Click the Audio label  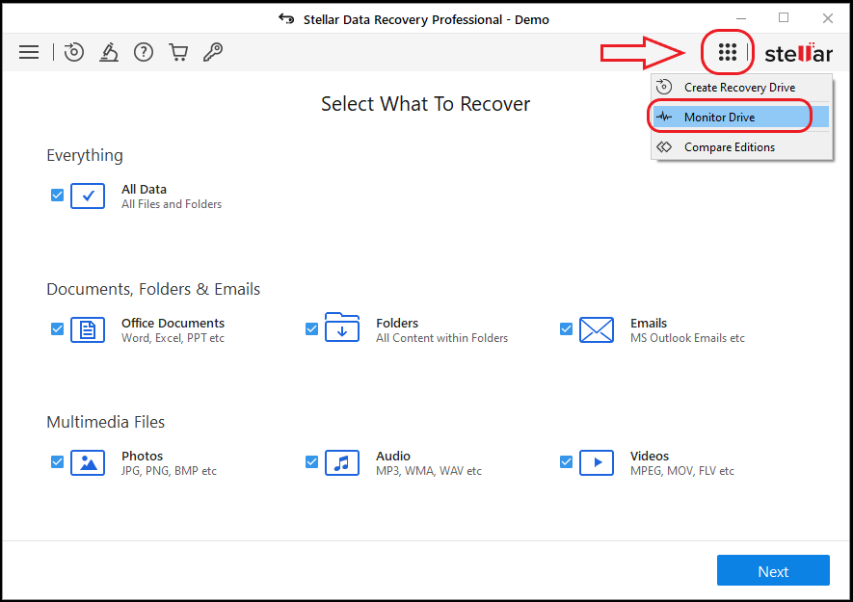pos(393,457)
